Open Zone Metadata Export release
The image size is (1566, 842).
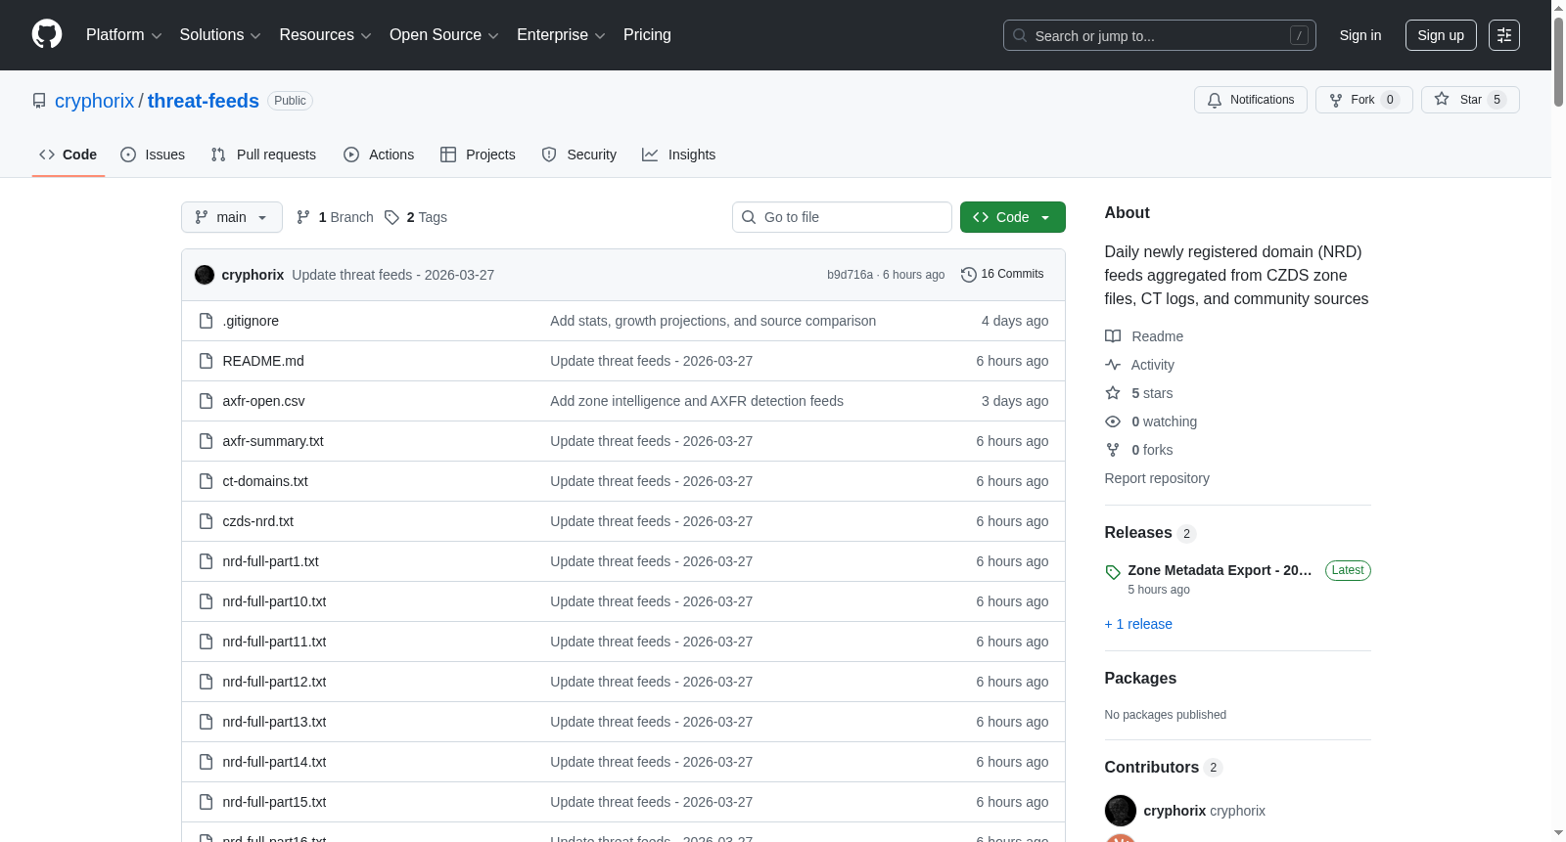(x=1220, y=570)
